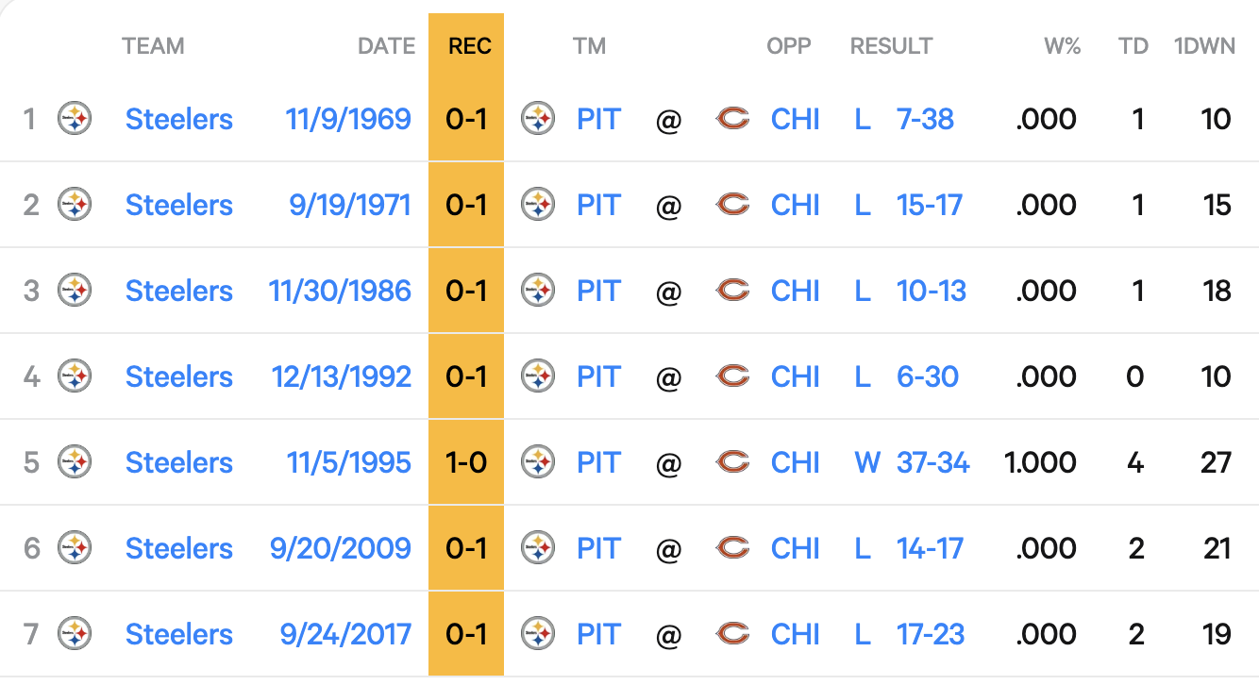The image size is (1259, 685).
Task: Click the Bears logo in the 11/9/1969 row
Action: (x=732, y=120)
